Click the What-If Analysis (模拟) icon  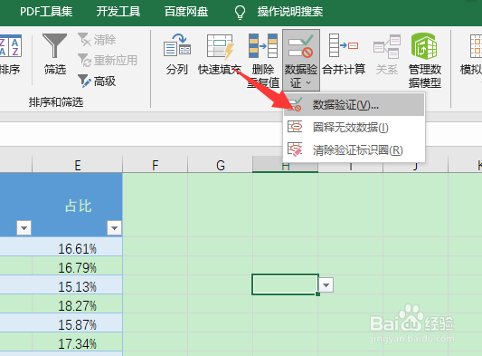476,46
